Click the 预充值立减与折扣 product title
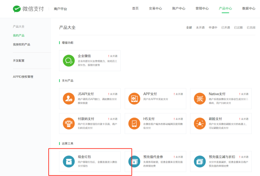 coord(222,157)
